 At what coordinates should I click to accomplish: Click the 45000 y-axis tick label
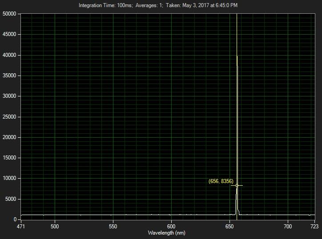point(9,34)
